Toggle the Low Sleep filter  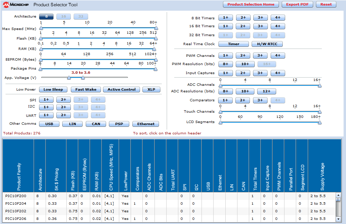click(x=53, y=90)
